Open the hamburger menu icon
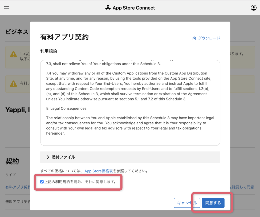260x217 pixels. (7, 8)
